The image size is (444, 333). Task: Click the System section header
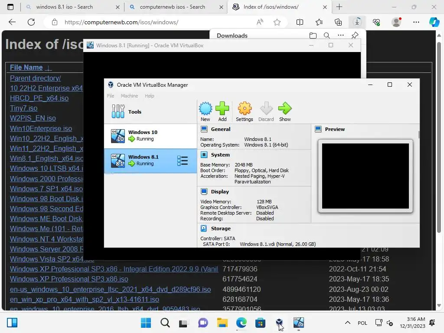point(220,155)
